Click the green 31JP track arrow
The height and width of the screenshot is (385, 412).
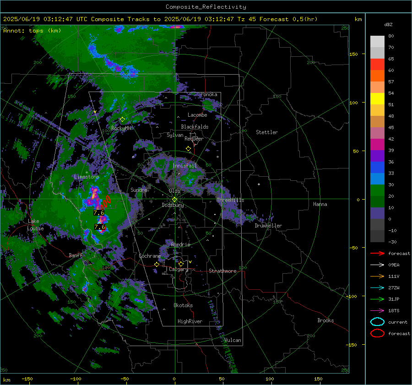(377, 299)
